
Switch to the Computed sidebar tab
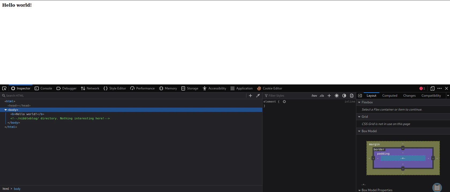pyautogui.click(x=390, y=96)
